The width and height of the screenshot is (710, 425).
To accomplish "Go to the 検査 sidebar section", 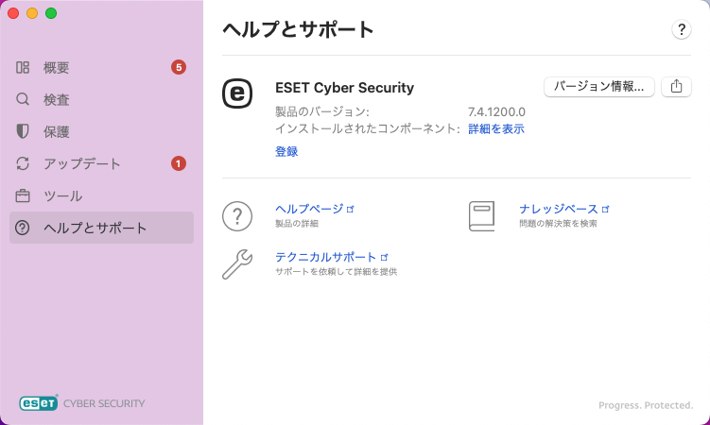I will [x=57, y=99].
